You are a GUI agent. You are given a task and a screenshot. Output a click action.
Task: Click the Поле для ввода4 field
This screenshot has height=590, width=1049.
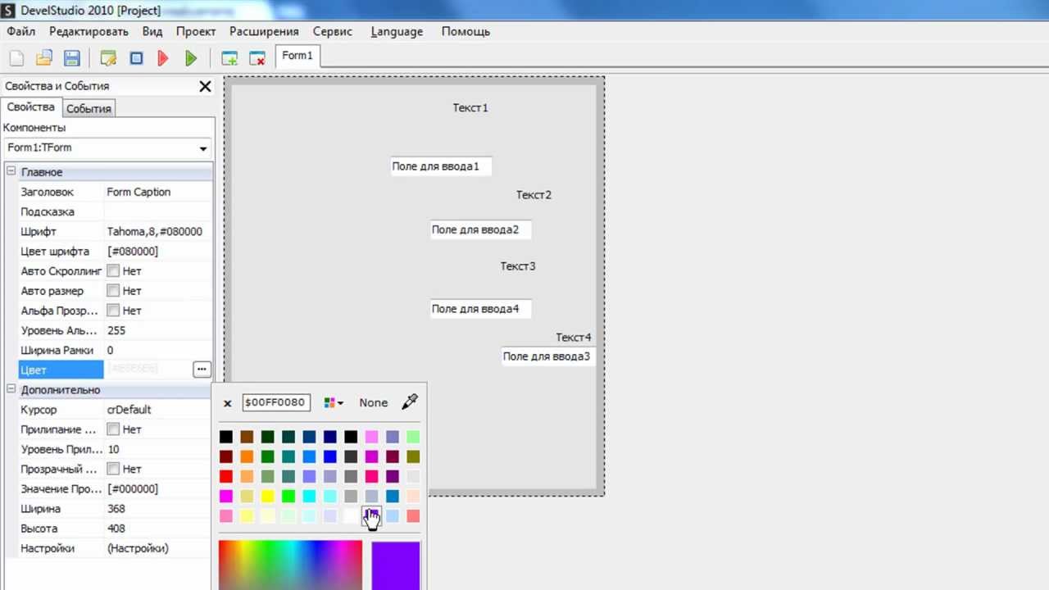tap(481, 309)
